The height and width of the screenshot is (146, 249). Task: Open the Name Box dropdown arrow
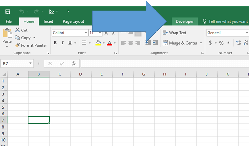tap(31, 64)
